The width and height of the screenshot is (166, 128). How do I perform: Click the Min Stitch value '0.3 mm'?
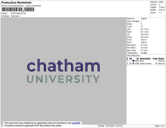tap(144, 48)
